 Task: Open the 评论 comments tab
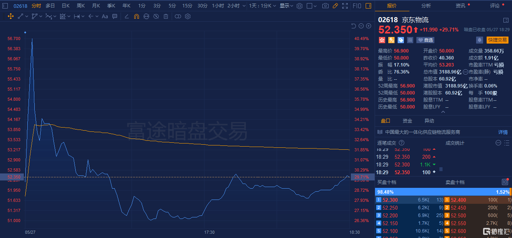494,6
